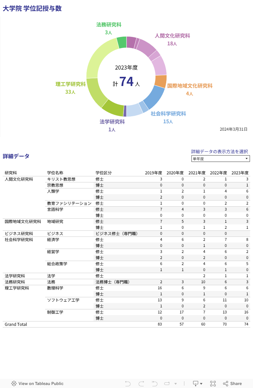
Task: Click the Share text button
Action: pyautogui.click(x=236, y=384)
